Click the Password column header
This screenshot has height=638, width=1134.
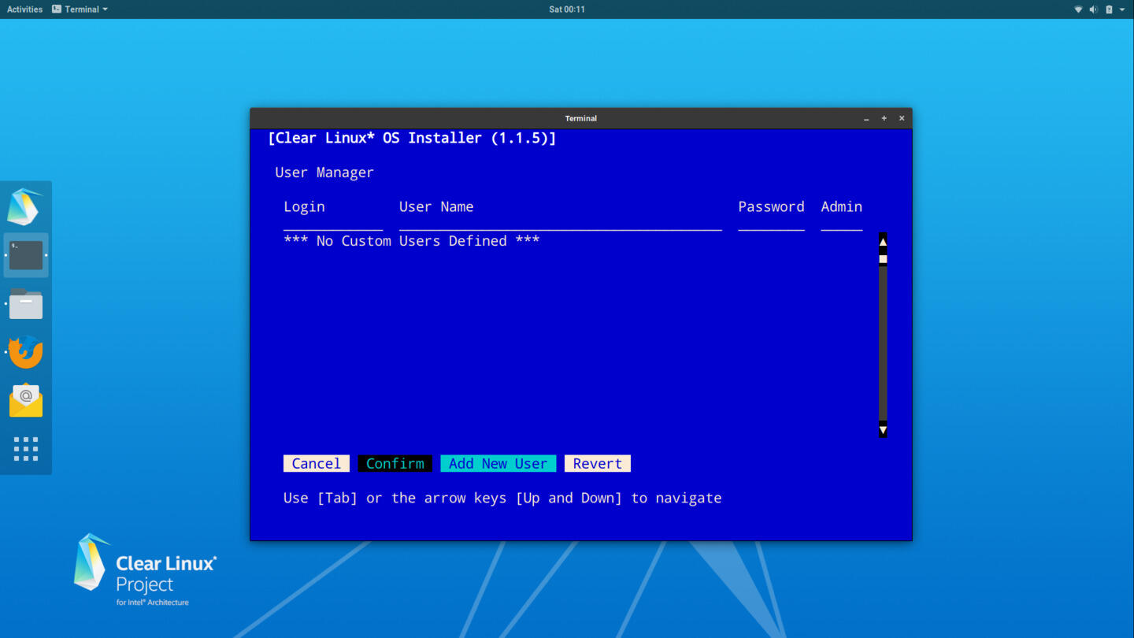pos(771,206)
